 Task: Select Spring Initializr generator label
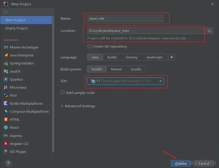click(22, 63)
